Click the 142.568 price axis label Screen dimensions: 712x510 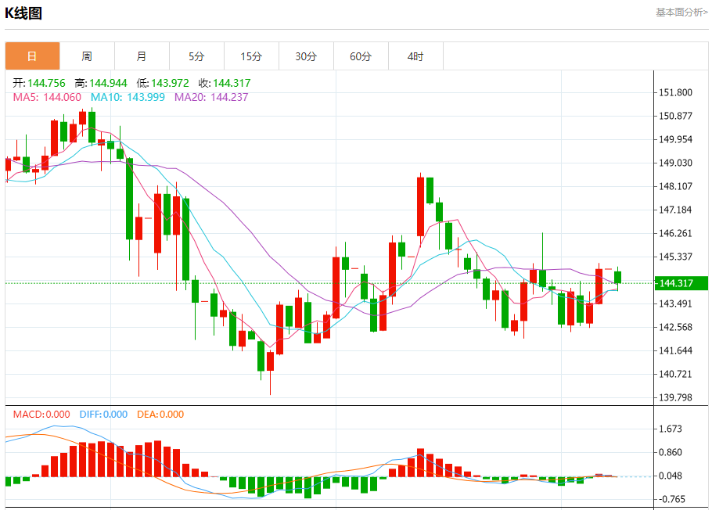pyautogui.click(x=676, y=327)
